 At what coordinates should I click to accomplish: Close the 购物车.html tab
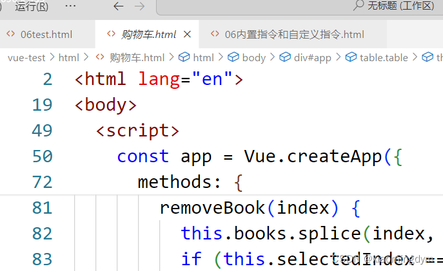(x=187, y=34)
